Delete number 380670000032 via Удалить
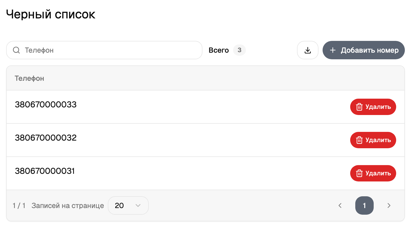The width and height of the screenshot is (411, 252). tap(373, 140)
